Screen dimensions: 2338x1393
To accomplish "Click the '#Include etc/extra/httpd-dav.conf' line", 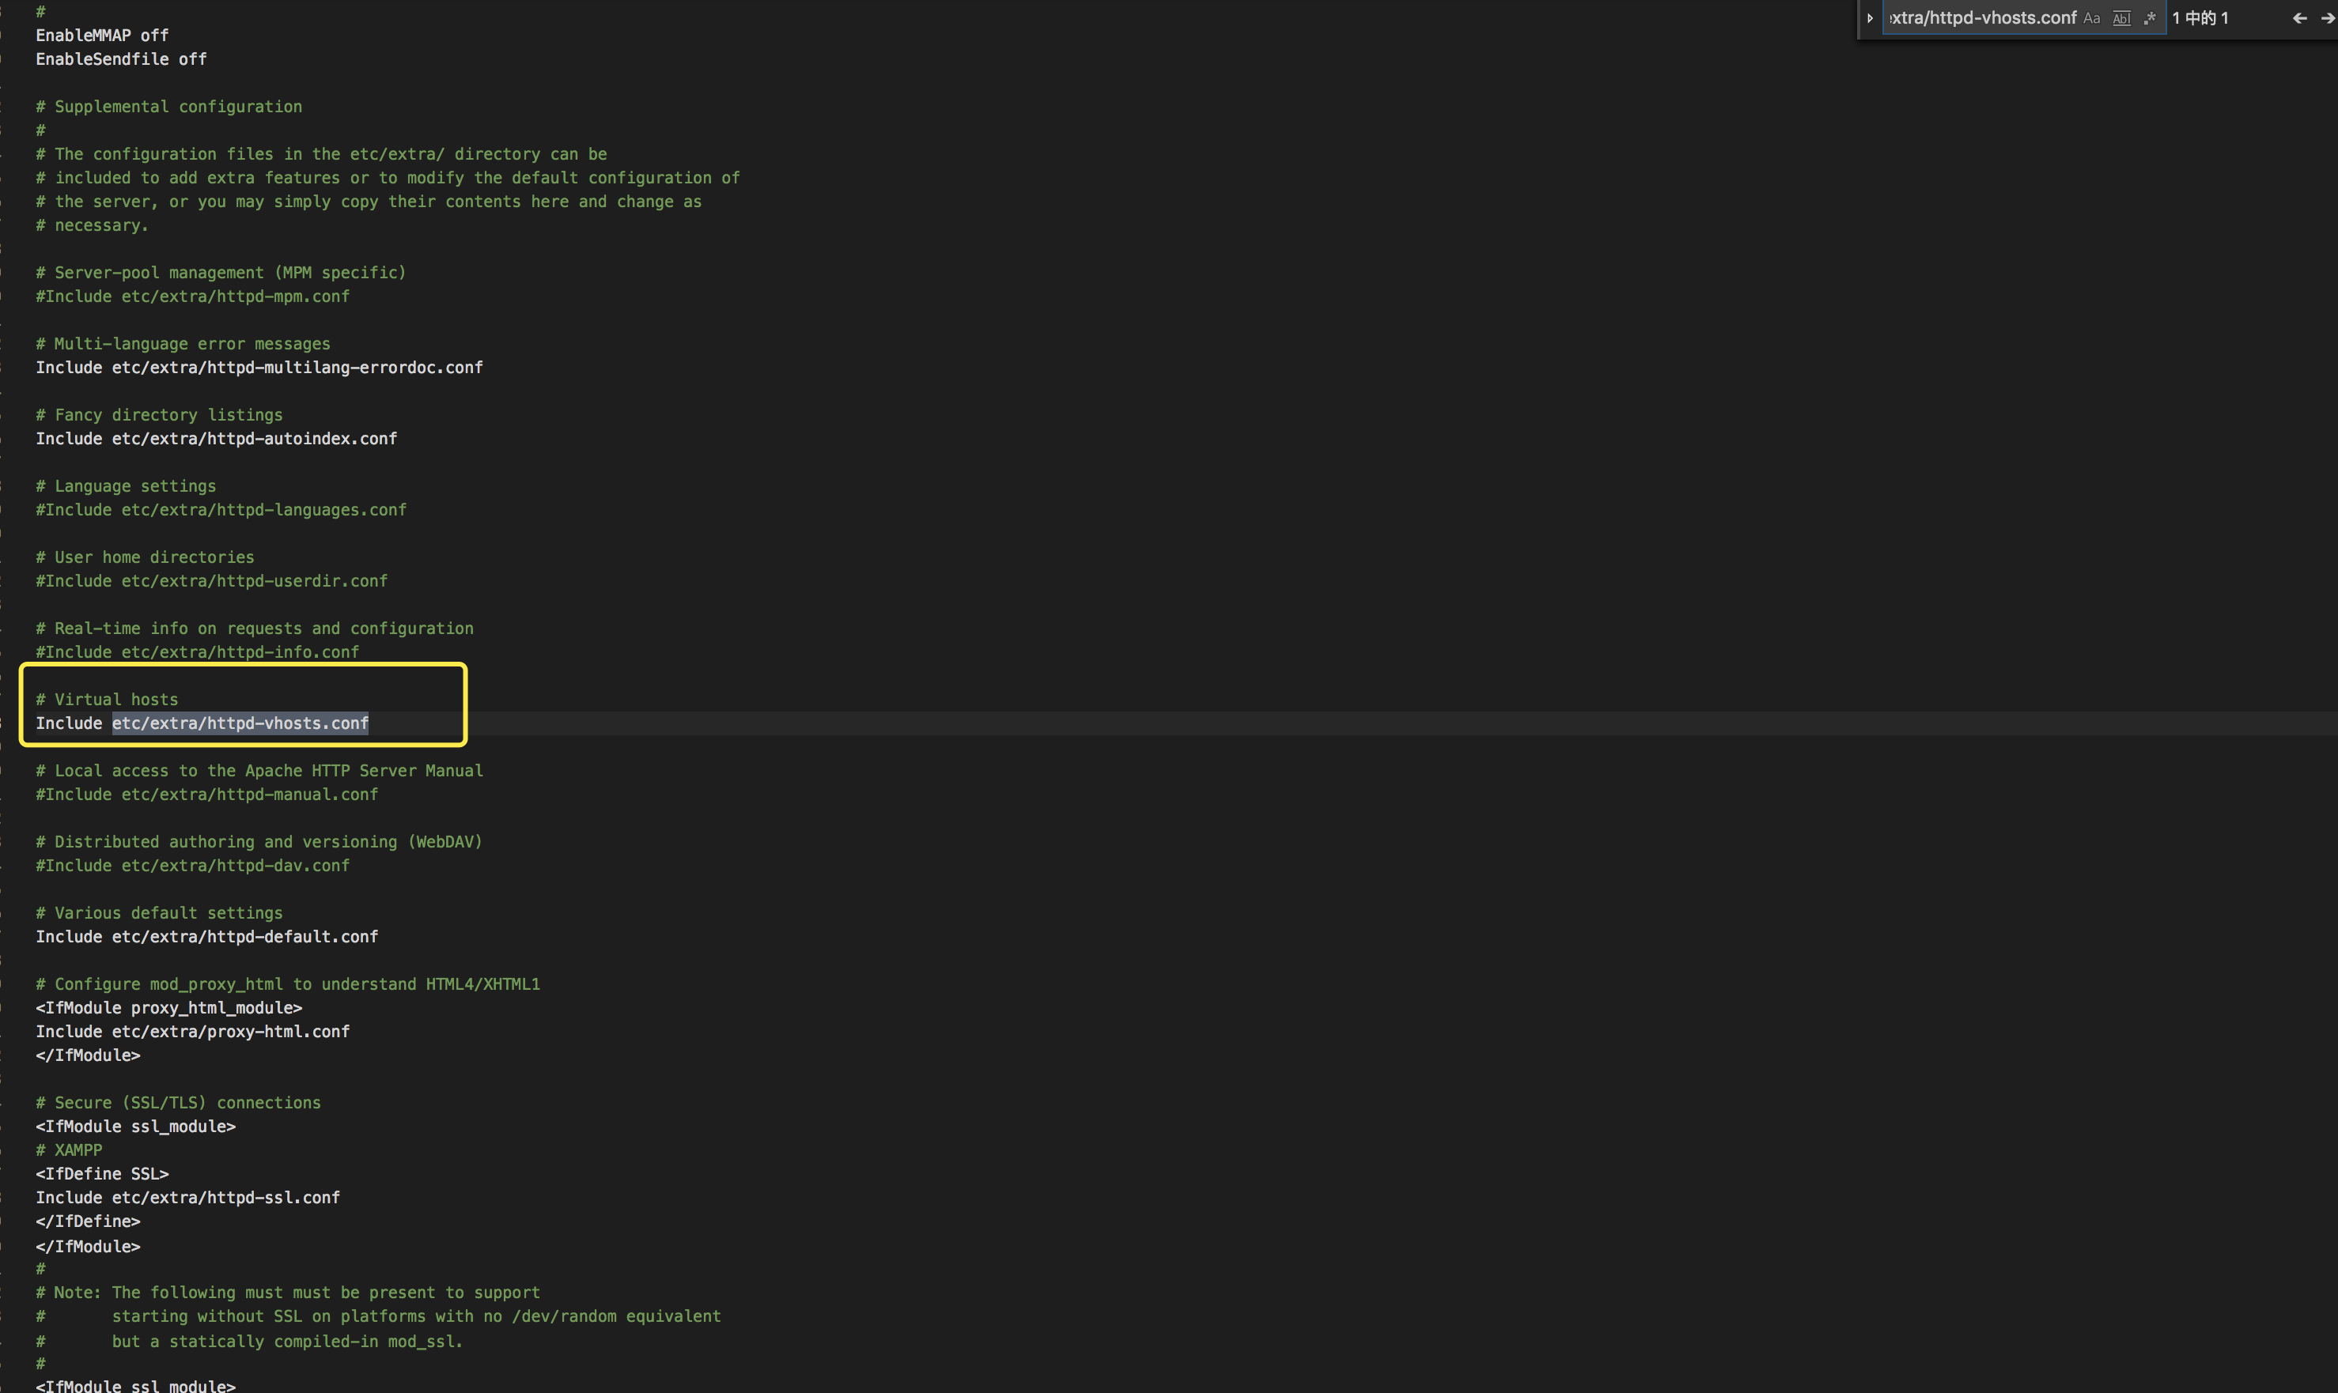I will point(192,866).
